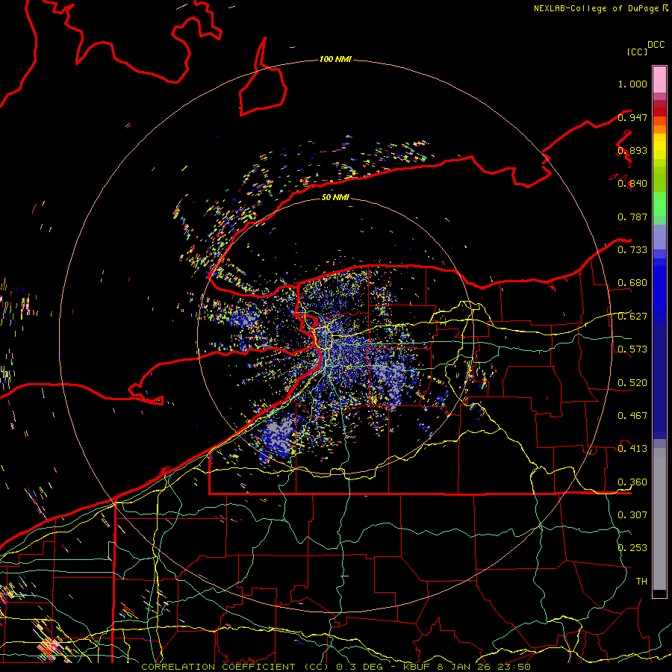Pick the bright green segment of the color bar

coord(659,204)
